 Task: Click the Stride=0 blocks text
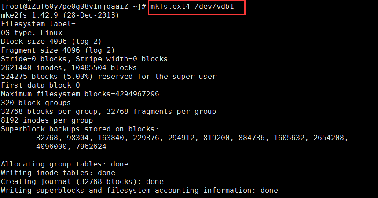point(34,59)
